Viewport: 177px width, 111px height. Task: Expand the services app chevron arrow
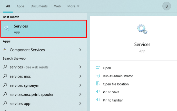(x=80, y=104)
